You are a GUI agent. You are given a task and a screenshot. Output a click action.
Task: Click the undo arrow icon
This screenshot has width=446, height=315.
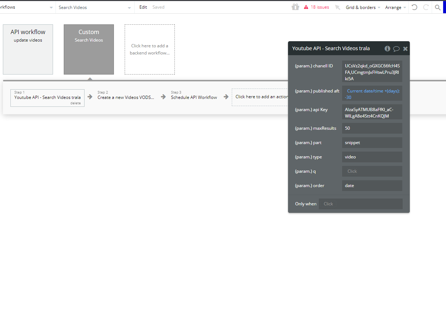[414, 7]
